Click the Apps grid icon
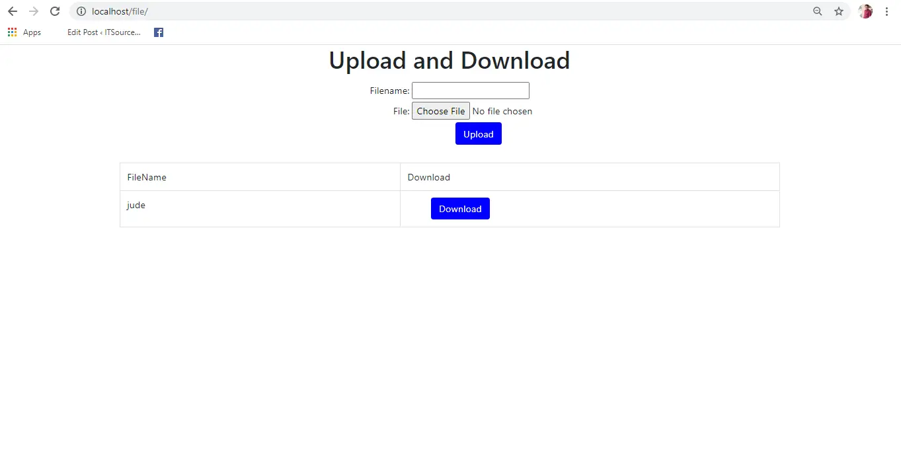The height and width of the screenshot is (458, 901). (x=12, y=32)
